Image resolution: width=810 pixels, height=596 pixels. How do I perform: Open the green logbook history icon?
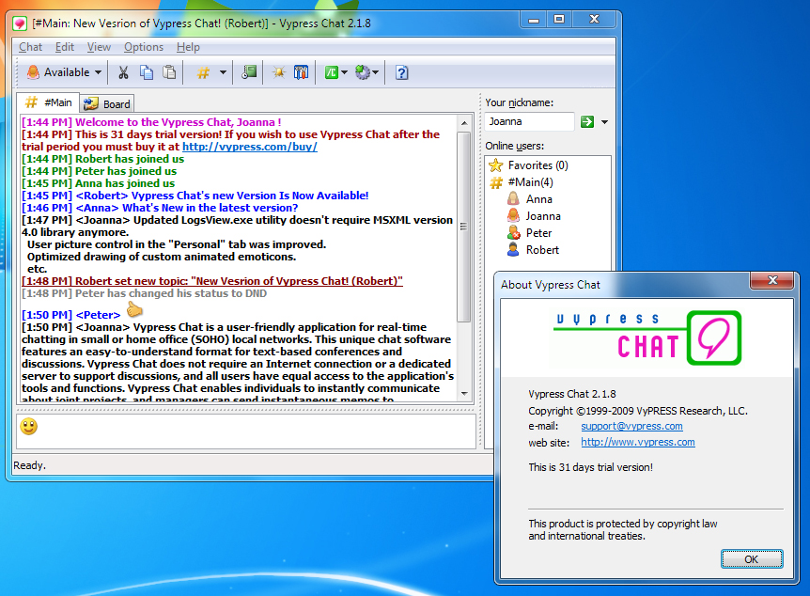pos(250,72)
